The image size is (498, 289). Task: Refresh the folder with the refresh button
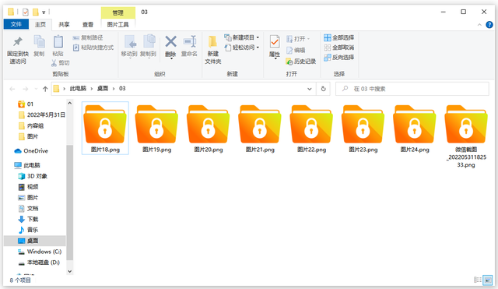pyautogui.click(x=324, y=89)
